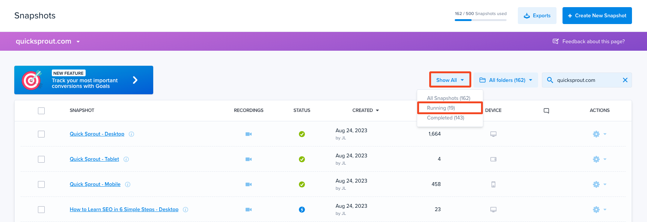Click the STATUS column header
Viewport: 647px width, 222px height.
click(x=302, y=110)
